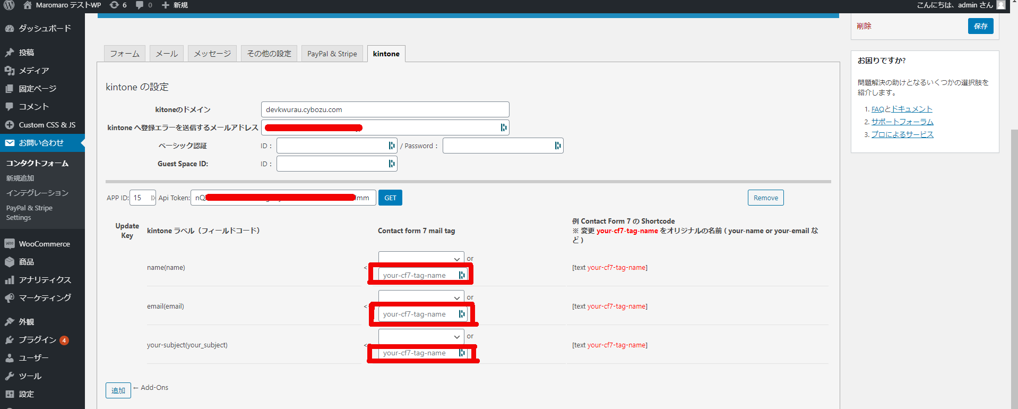Open mail tag dropdown for name(name)
The width and height of the screenshot is (1018, 409).
coord(421,258)
